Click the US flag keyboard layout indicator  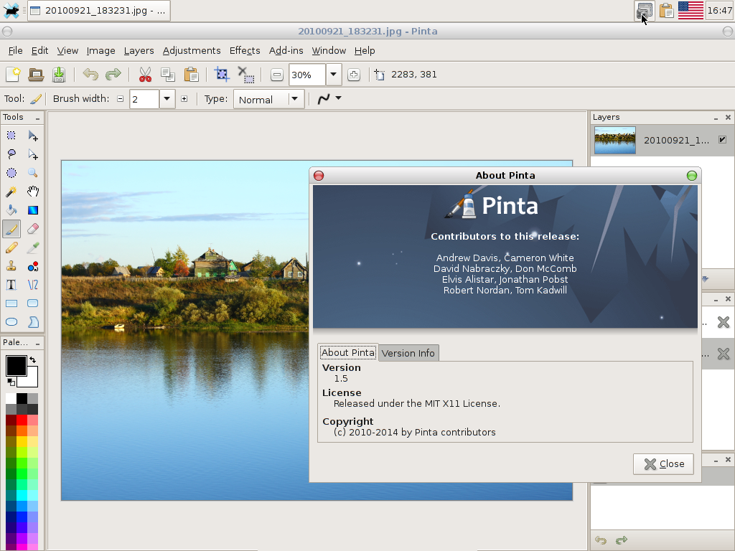pyautogui.click(x=691, y=10)
